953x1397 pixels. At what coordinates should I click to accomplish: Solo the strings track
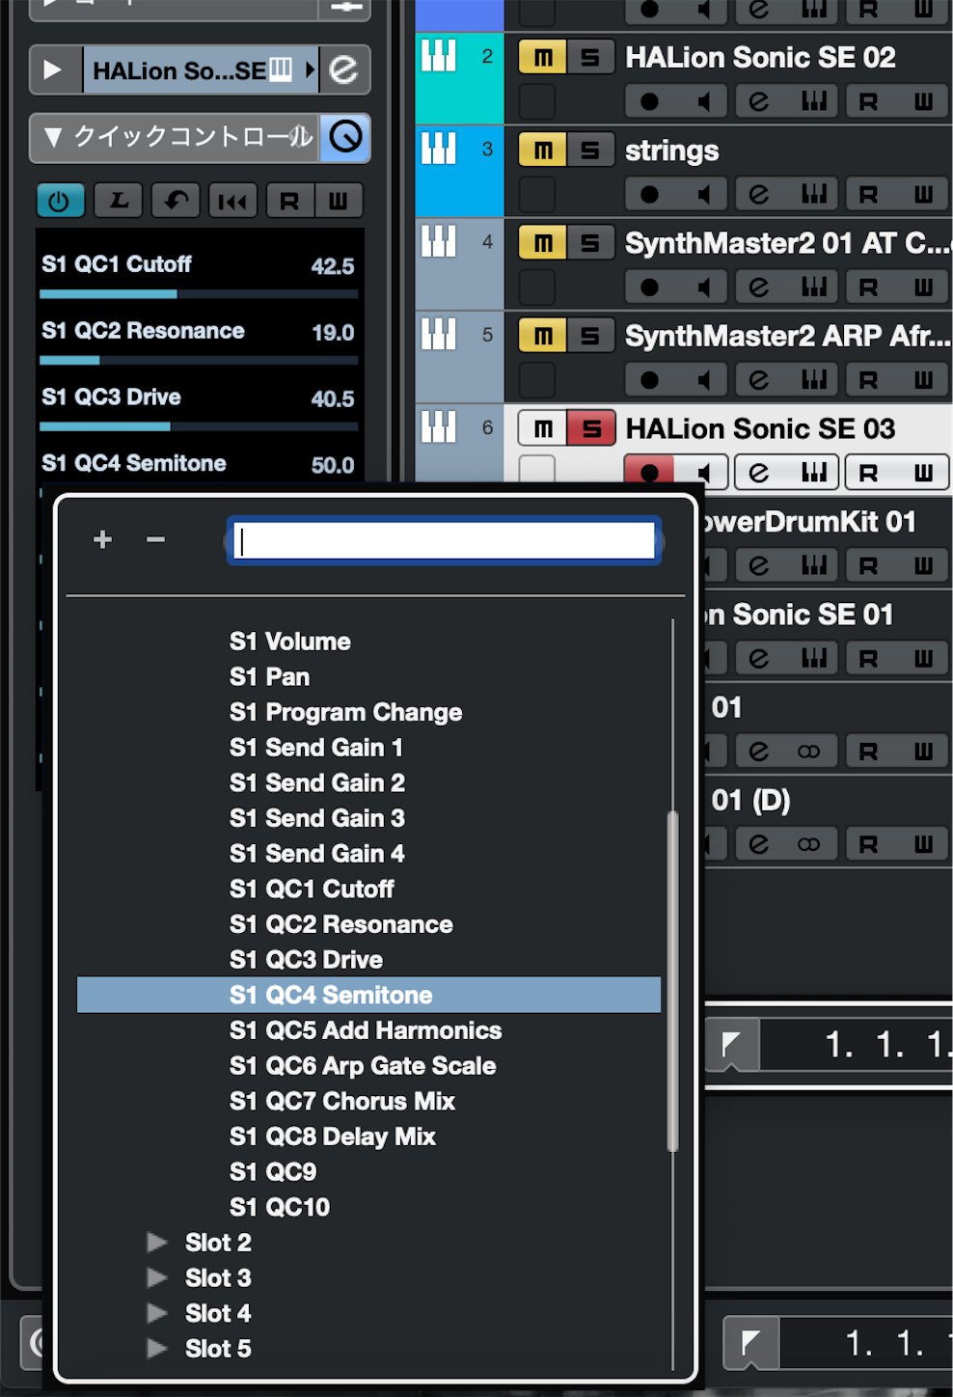click(590, 151)
